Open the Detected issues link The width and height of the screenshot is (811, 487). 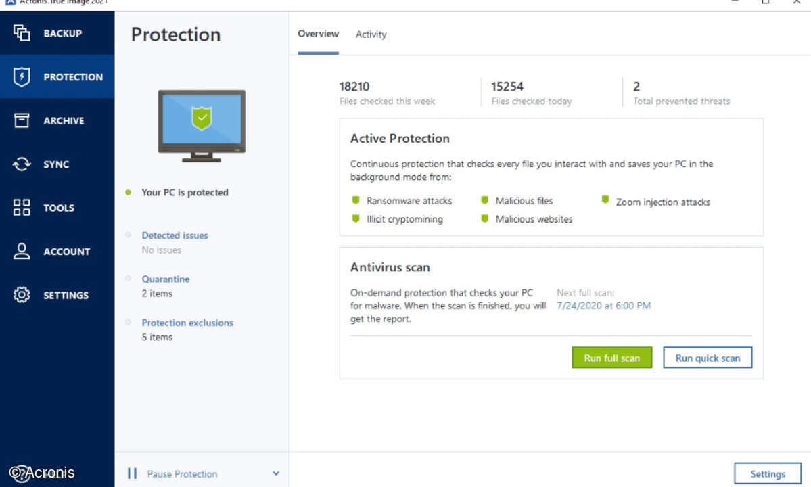click(175, 235)
